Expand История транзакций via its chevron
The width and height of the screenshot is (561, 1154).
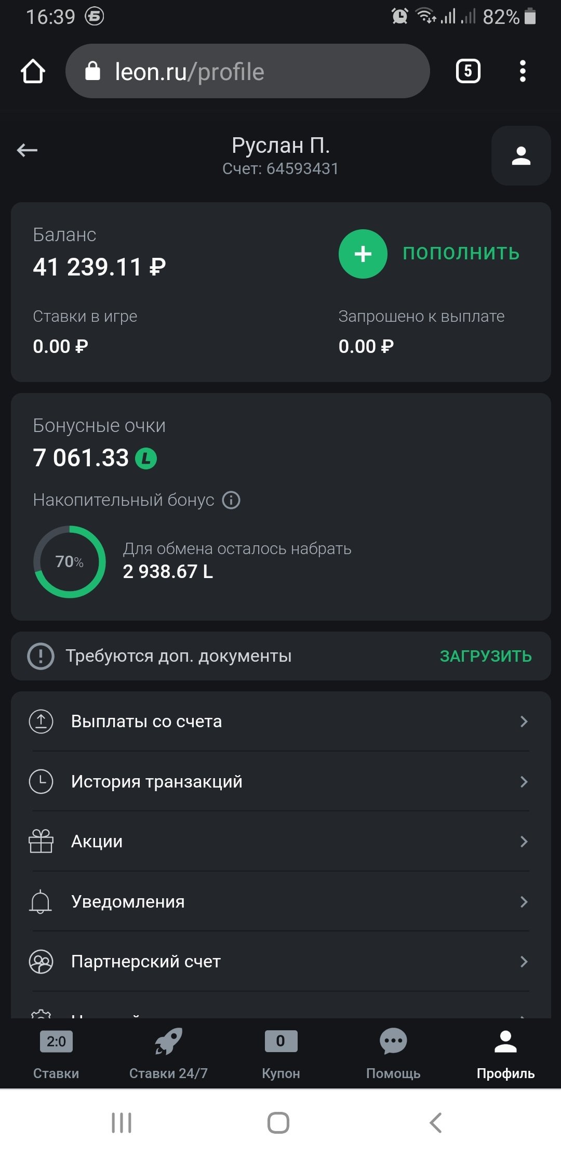[x=524, y=782]
